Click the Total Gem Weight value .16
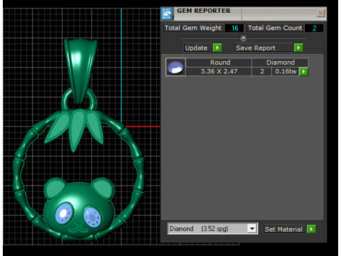The height and width of the screenshot is (256, 341). 234,28
